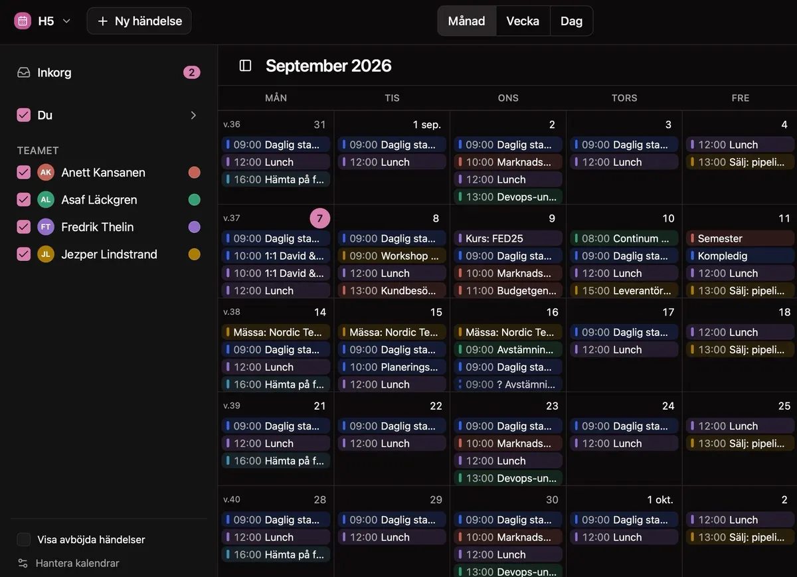This screenshot has width=797, height=577.
Task: Toggle Anett Kansanen calendar checkbox
Action: [24, 173]
